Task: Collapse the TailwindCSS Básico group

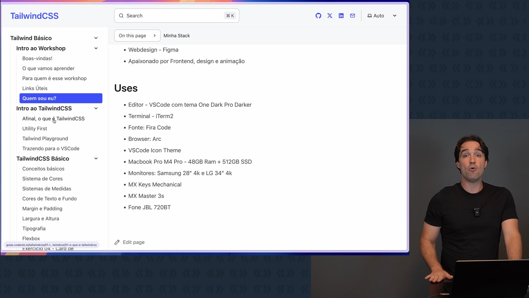Action: (x=96, y=159)
